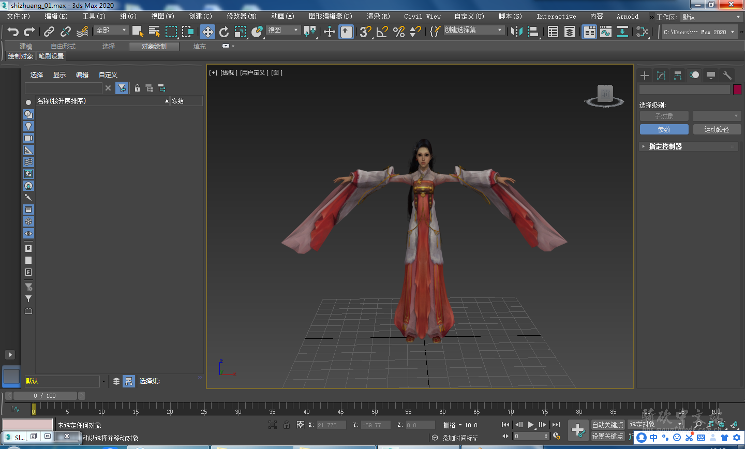The height and width of the screenshot is (449, 745).
Task: Click the Use Pivot Point Center icon
Action: [310, 32]
